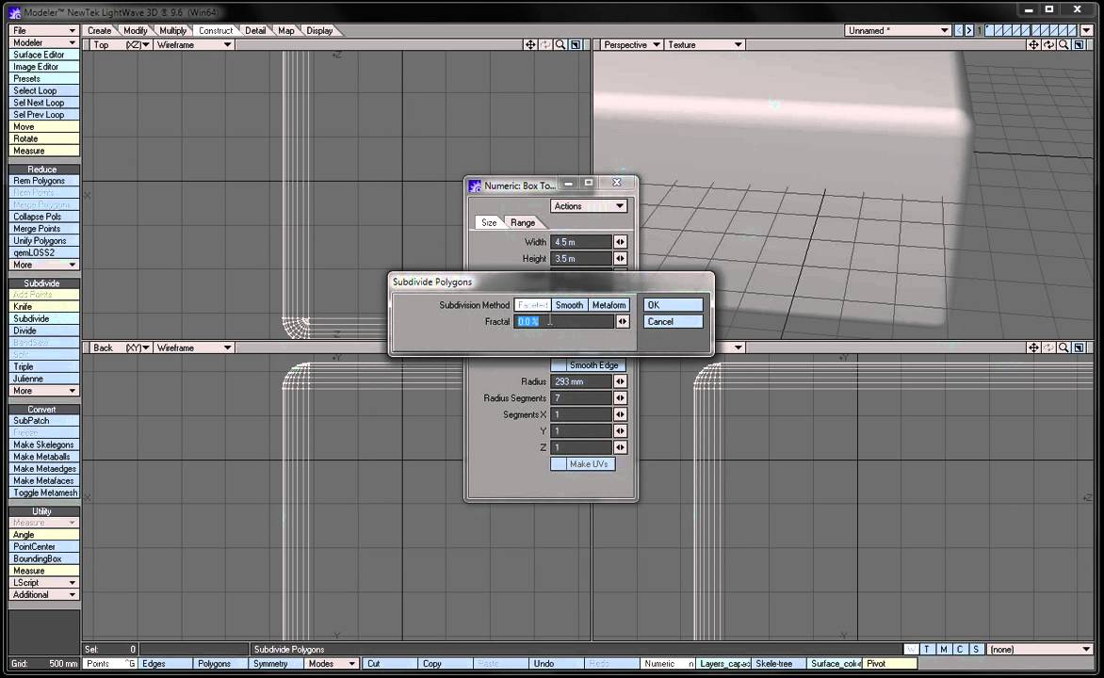Open the Unnamed object selector dropdown
The width and height of the screenshot is (1104, 678).
[x=898, y=30]
